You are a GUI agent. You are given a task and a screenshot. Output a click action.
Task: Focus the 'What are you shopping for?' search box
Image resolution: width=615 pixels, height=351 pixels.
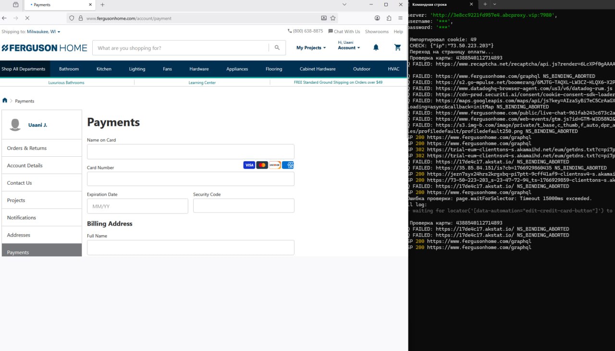[181, 48]
